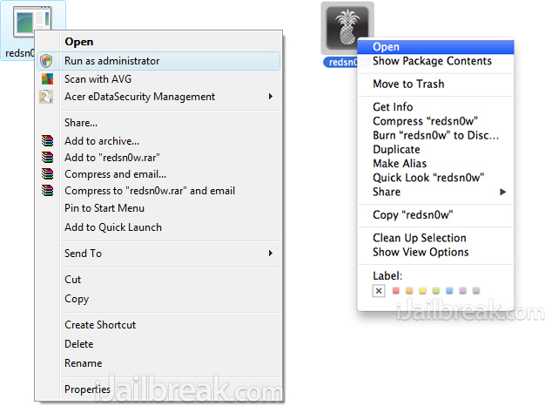Apply the gray label color
552x406 pixels.
(476, 290)
